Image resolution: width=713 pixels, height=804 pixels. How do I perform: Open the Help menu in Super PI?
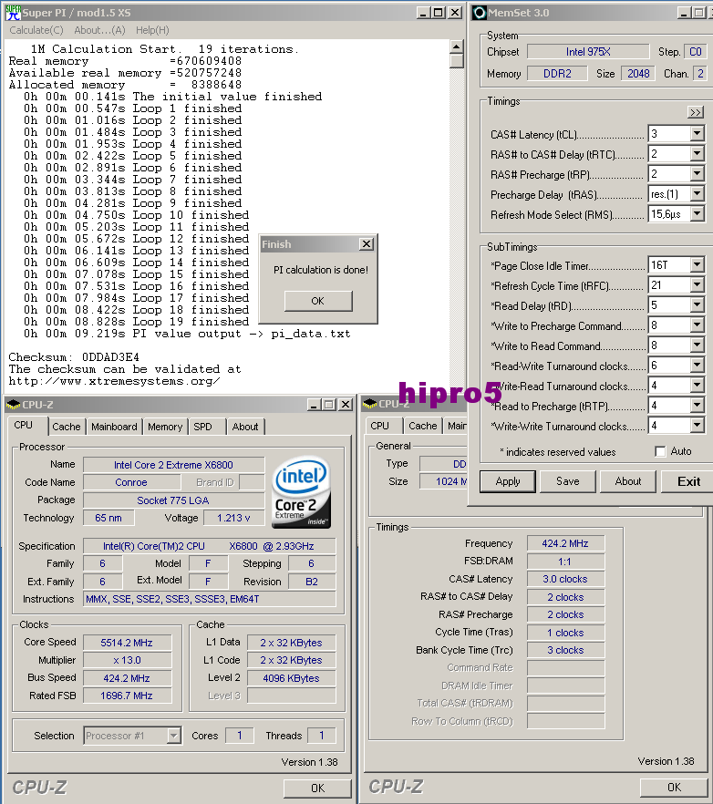152,30
